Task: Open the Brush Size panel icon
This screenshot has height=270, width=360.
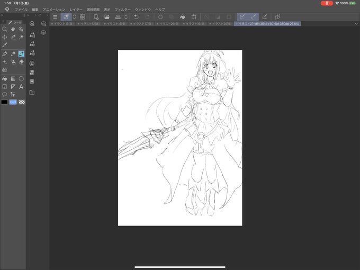Action: (x=32, y=53)
